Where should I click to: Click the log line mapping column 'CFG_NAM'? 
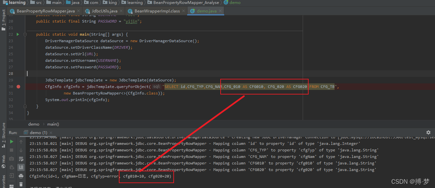(204, 157)
